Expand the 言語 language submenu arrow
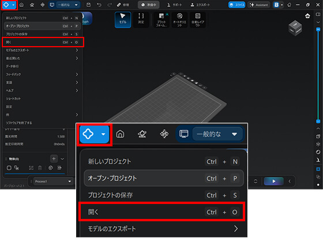This screenshot has width=323, height=242. tap(77, 82)
